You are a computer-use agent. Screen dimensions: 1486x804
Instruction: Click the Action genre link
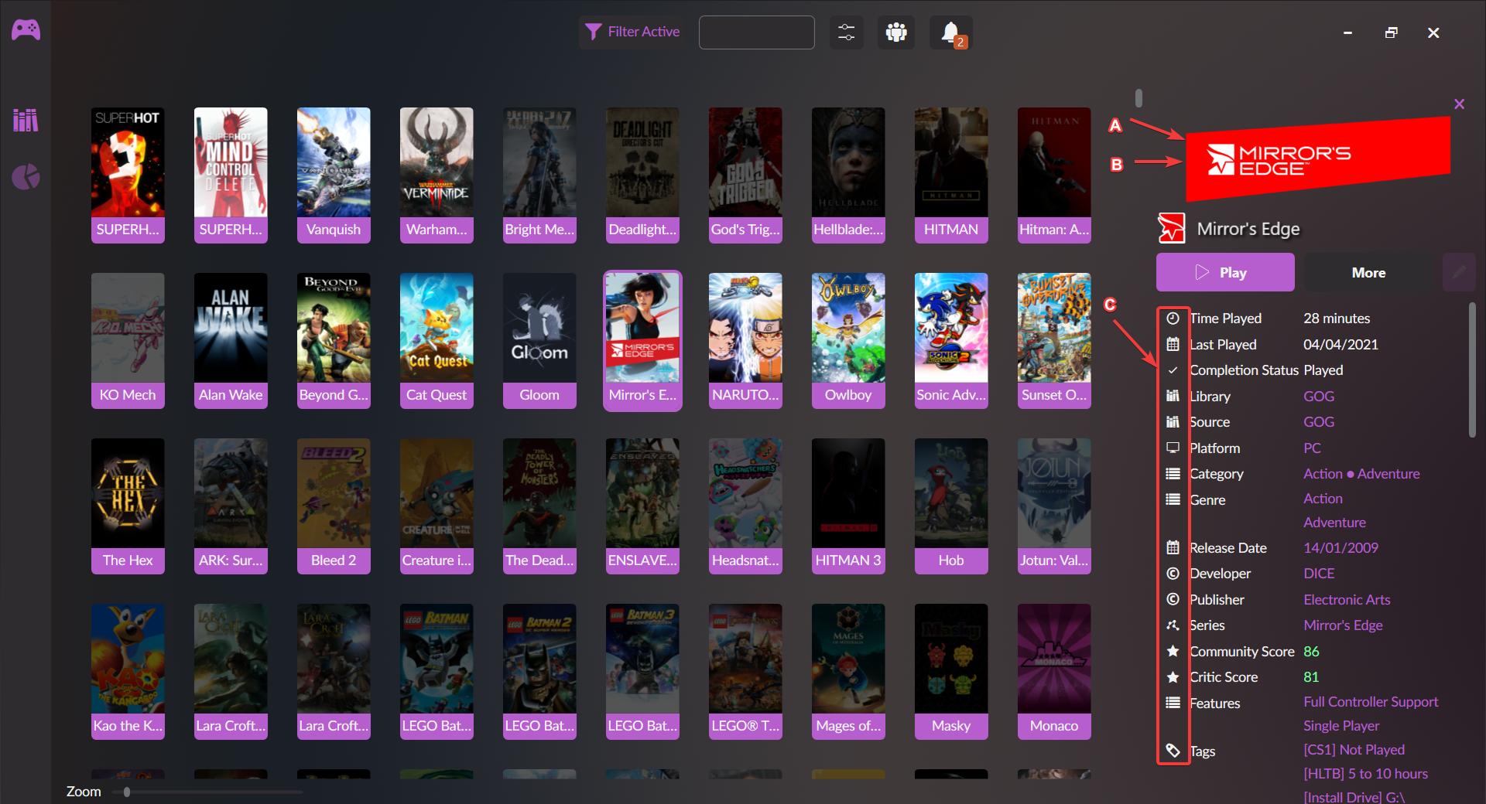tap(1323, 499)
